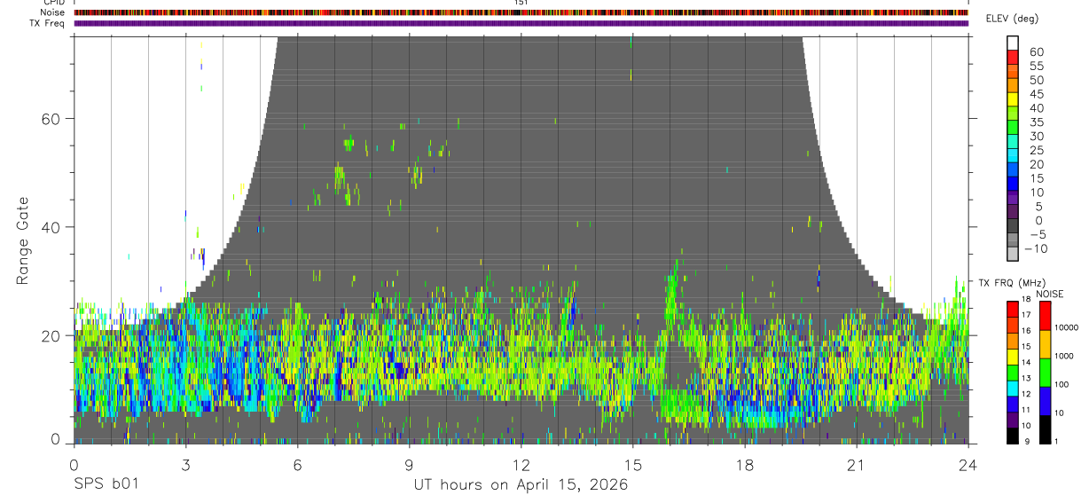This screenshot has height=503, width=1089.
Task: Click the black segment of the NOISE colorbar
Action: tap(1045, 429)
